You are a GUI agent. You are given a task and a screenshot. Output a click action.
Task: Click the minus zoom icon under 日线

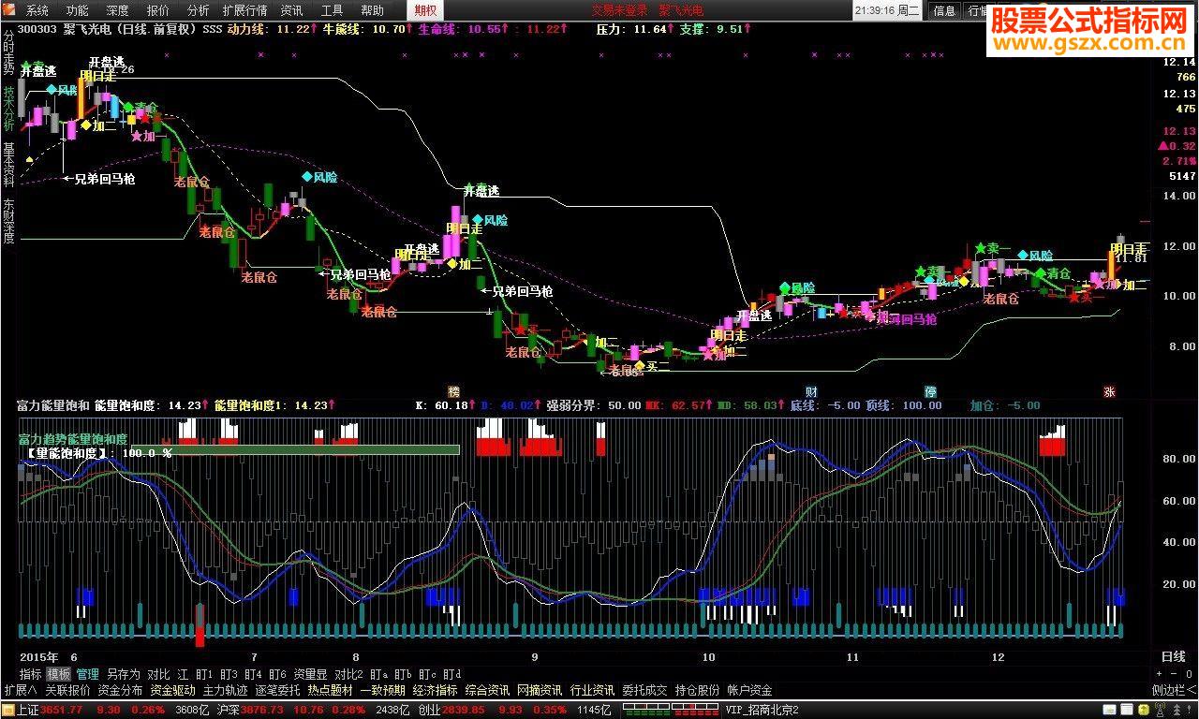1173,674
